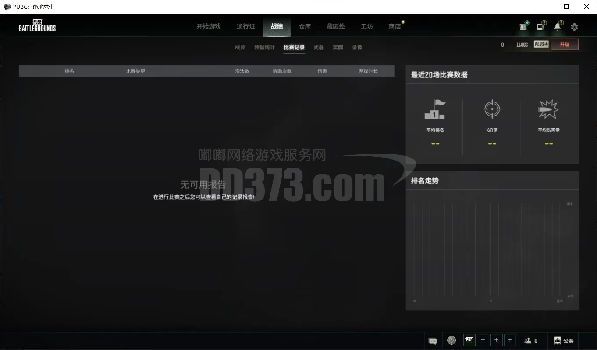Click the 排名走势 panel title
The height and width of the screenshot is (350, 597).
[x=425, y=181]
